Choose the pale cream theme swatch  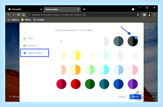tap(62, 55)
